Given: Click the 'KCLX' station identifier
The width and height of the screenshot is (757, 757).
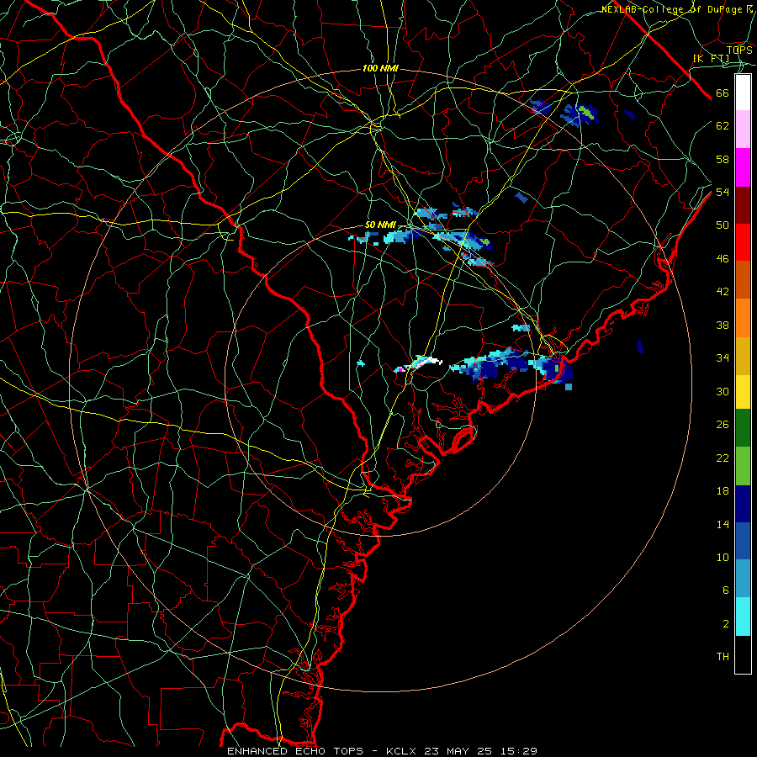Looking at the screenshot, I should click(402, 751).
